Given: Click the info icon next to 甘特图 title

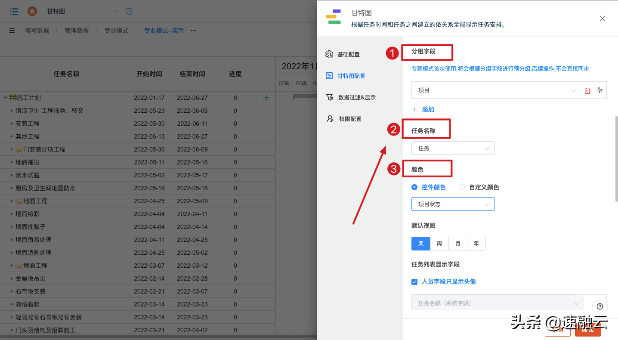Looking at the screenshot, I should click(129, 11).
